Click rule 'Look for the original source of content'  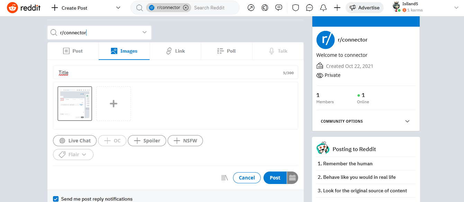point(362,191)
